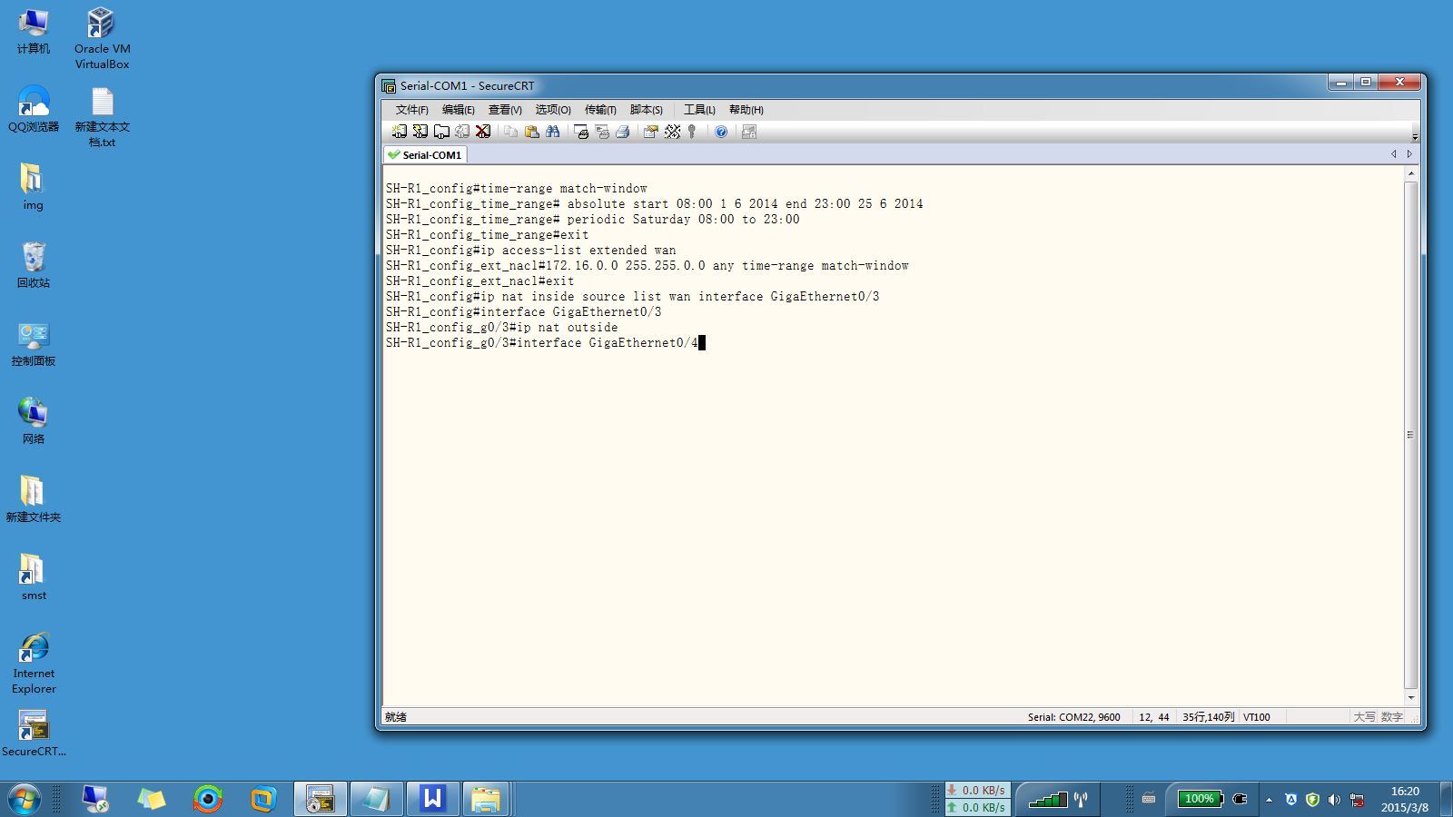
Task: Click the tab scroll left arrow
Action: coord(1394,154)
